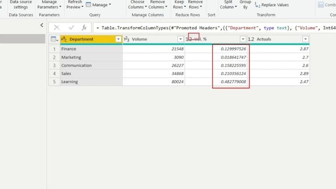The width and height of the screenshot is (336, 189).
Task: Click the 1.2 decimal type icon on Actuals
Action: tap(251, 39)
